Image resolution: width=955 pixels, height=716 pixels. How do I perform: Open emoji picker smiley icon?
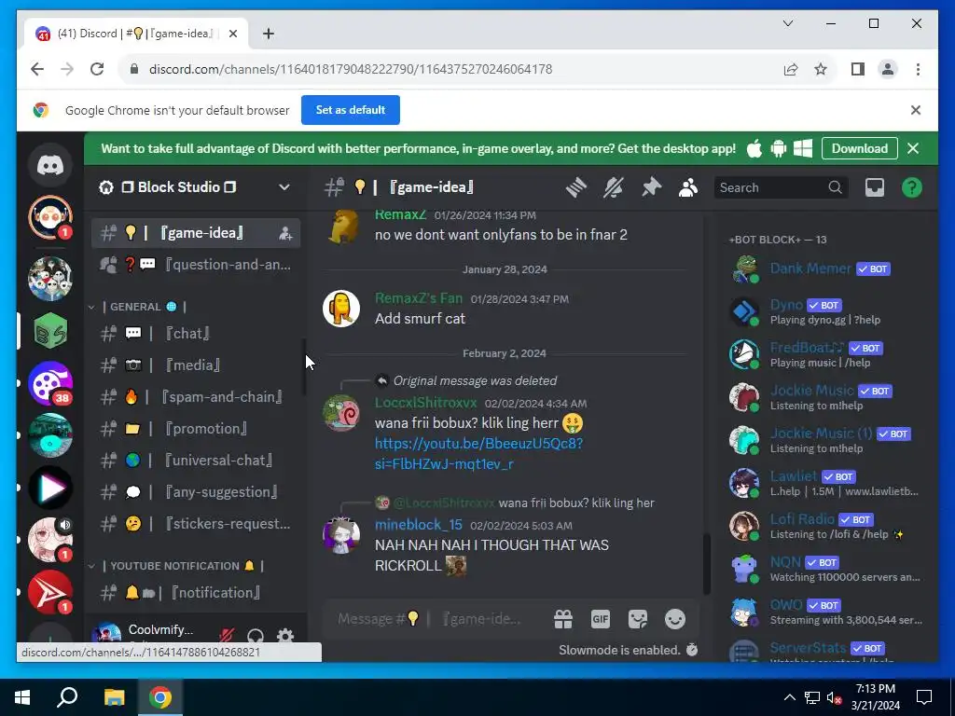click(675, 619)
